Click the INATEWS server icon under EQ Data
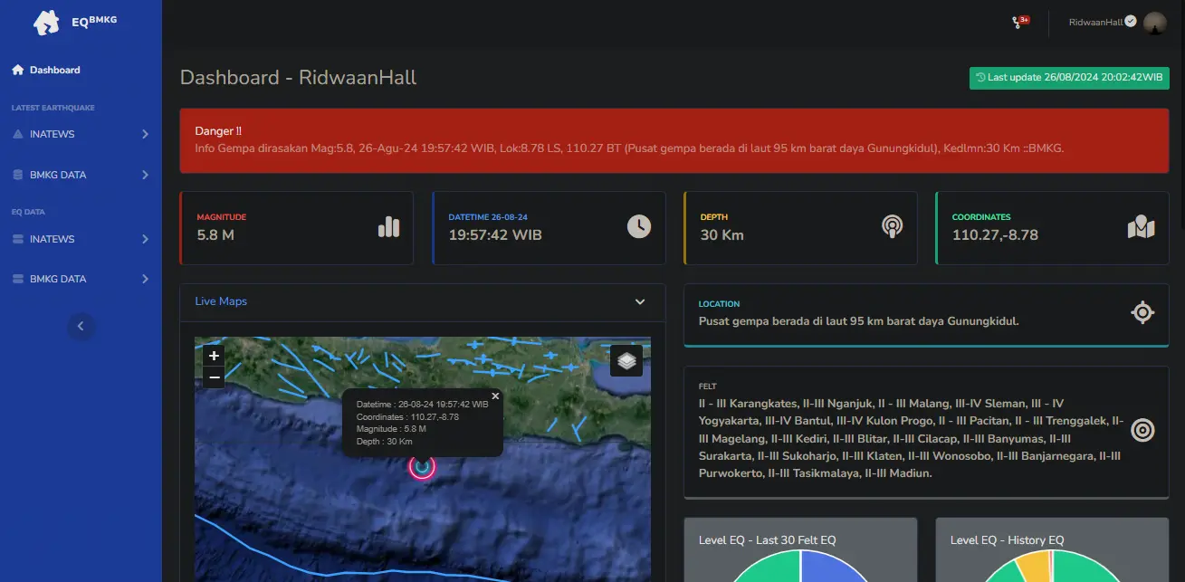 tap(18, 239)
